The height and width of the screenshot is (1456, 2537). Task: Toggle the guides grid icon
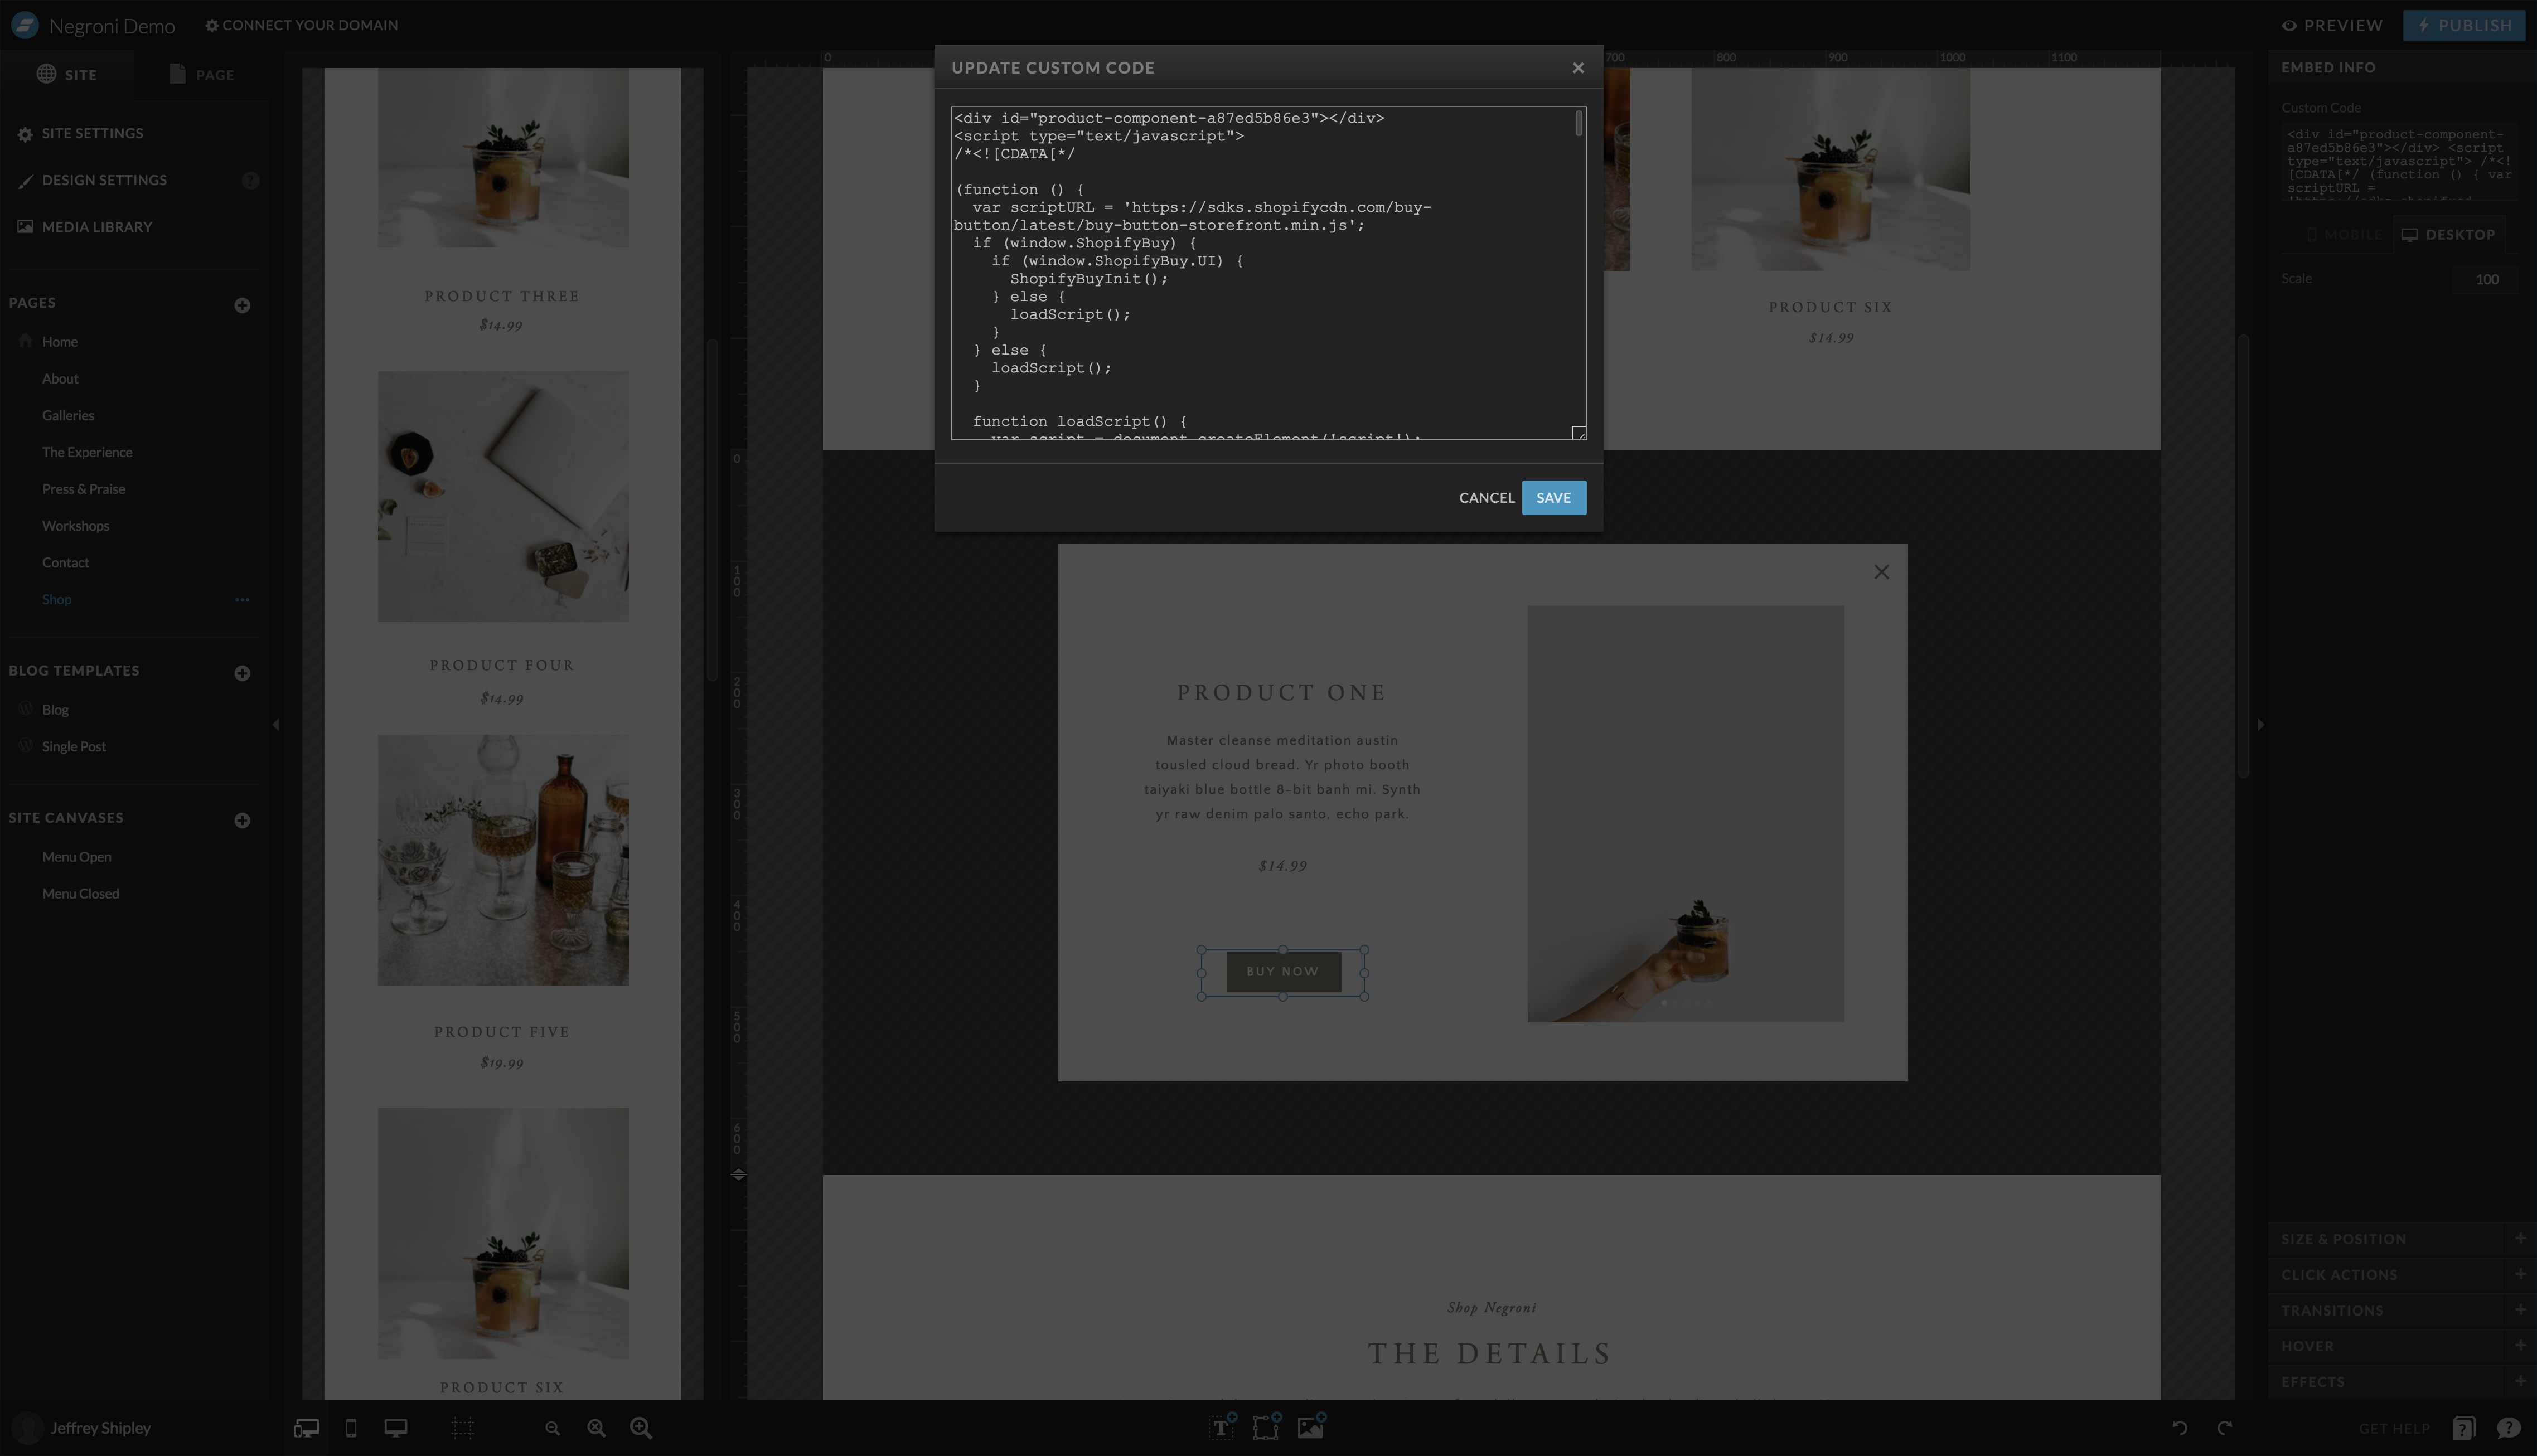[462, 1428]
